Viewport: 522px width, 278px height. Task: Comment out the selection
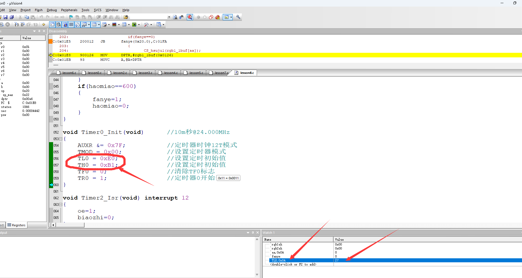tap(111, 17)
